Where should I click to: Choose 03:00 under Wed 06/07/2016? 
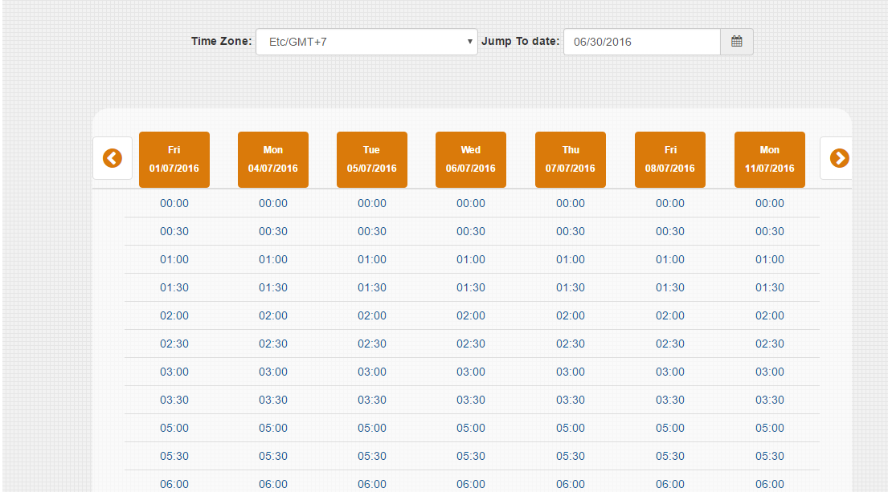[471, 372]
